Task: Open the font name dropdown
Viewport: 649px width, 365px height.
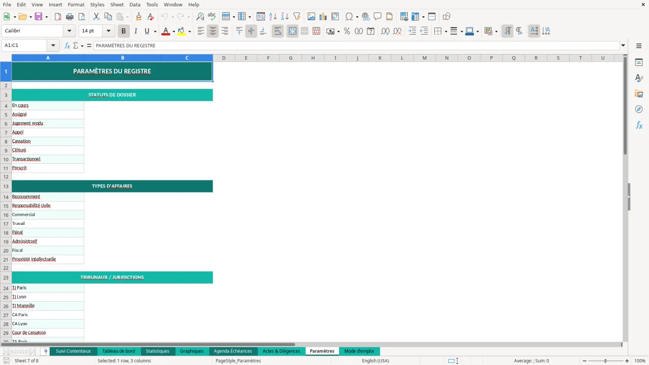Action: (x=69, y=31)
